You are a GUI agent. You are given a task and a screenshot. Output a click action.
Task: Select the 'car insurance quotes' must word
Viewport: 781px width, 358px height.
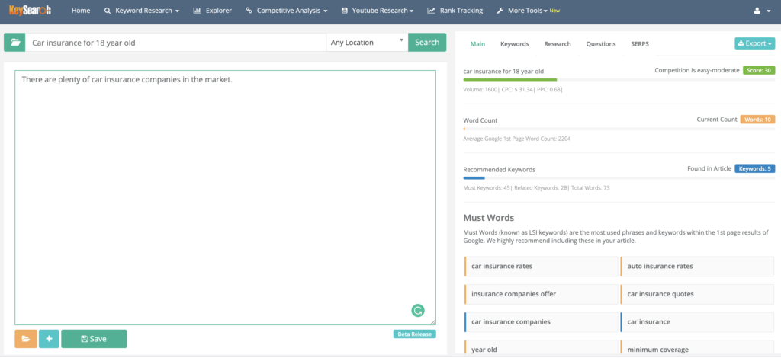click(697, 294)
